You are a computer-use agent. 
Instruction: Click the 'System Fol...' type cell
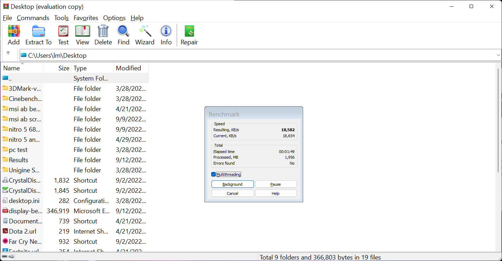pyautogui.click(x=91, y=78)
